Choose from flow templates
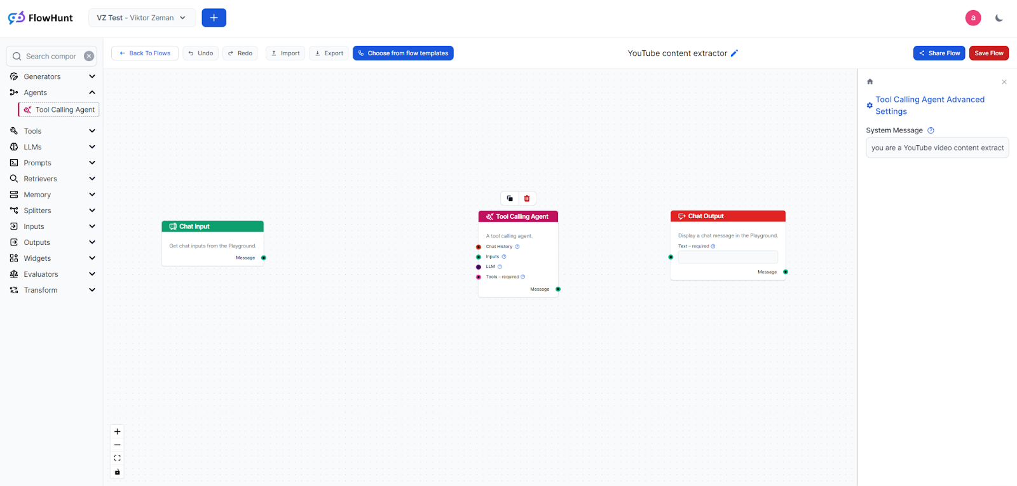The height and width of the screenshot is (486, 1017). click(x=403, y=53)
